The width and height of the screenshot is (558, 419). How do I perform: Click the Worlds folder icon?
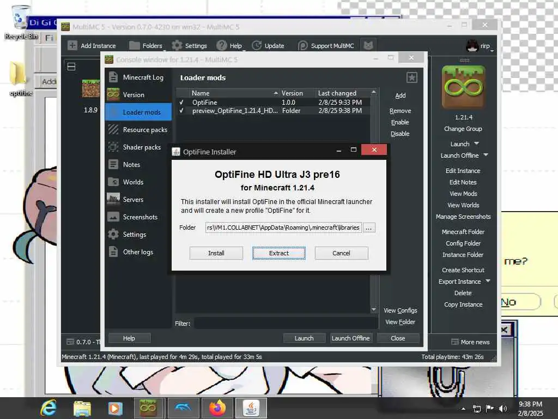[113, 182]
